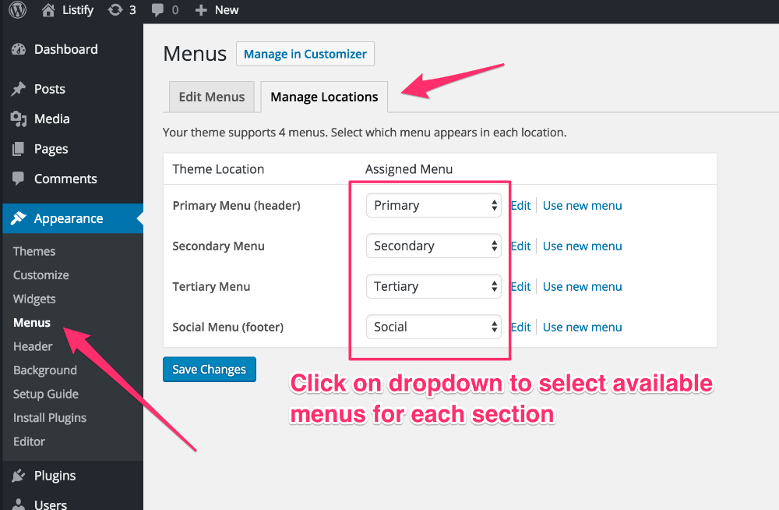This screenshot has width=779, height=510.
Task: Click Use new menu for Social Menu
Action: point(582,327)
